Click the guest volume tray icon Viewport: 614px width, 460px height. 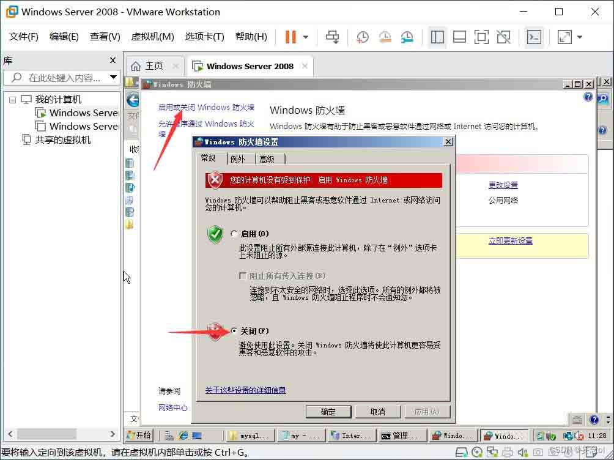(579, 436)
